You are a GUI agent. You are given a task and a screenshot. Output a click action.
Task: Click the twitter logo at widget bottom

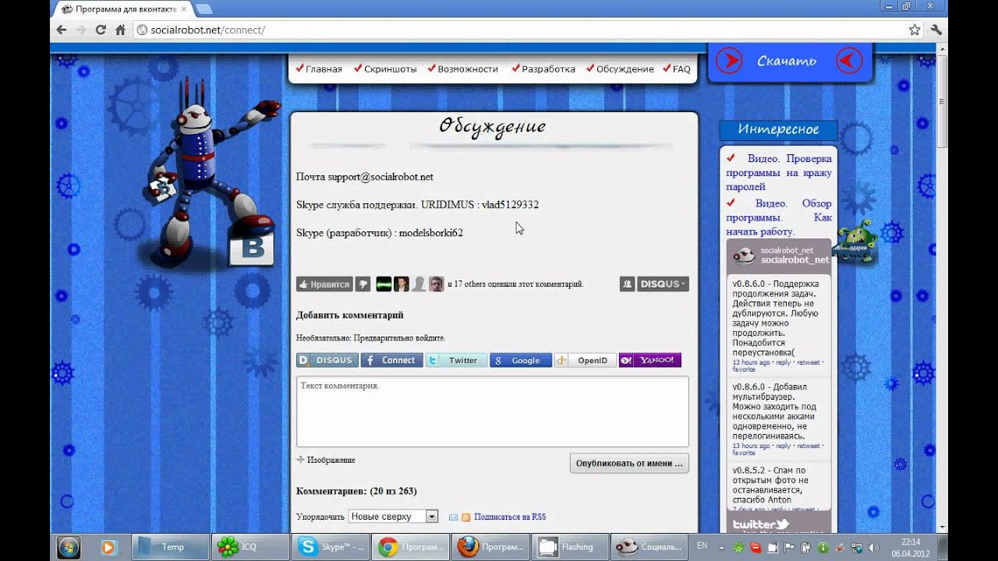coord(761,524)
